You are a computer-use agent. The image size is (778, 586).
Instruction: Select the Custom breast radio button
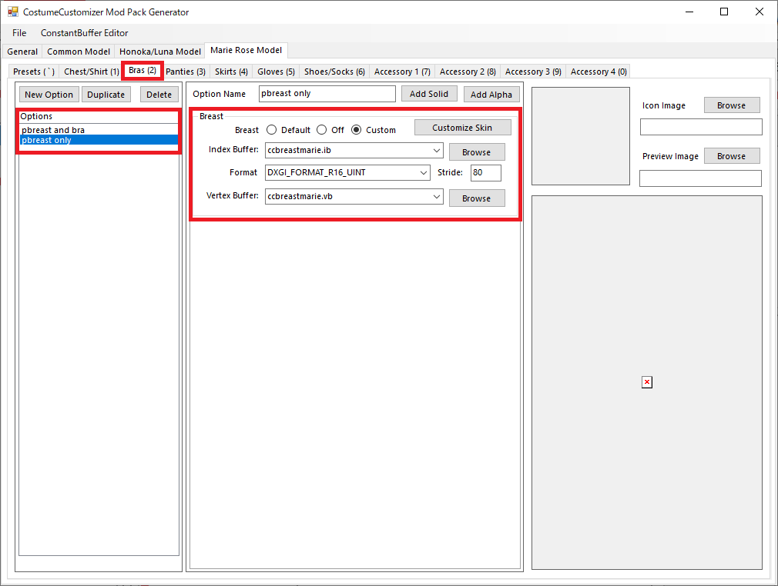pos(356,130)
